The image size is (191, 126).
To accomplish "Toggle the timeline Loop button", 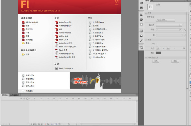I will pyautogui.click(x=48, y=124).
